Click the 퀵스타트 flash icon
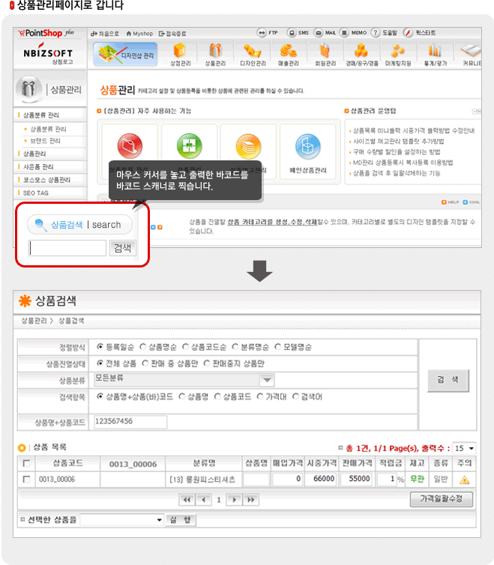494x565 pixels. tap(408, 33)
